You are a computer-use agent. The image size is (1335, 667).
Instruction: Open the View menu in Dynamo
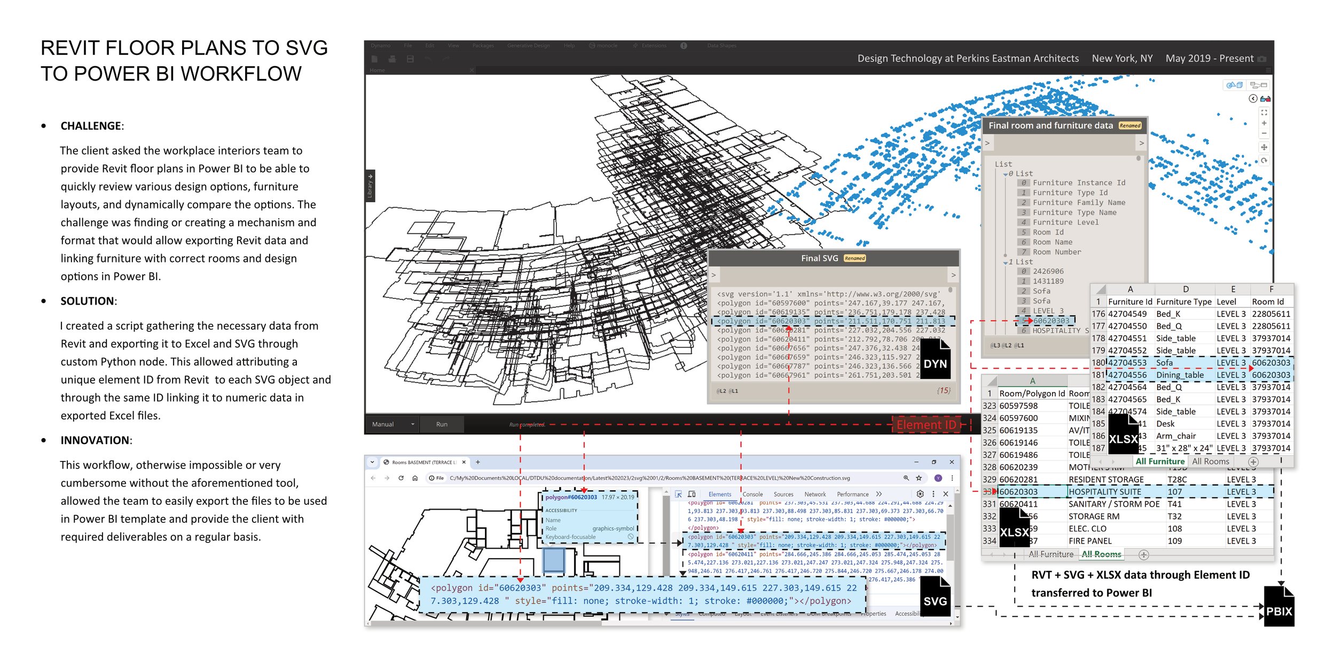click(453, 46)
